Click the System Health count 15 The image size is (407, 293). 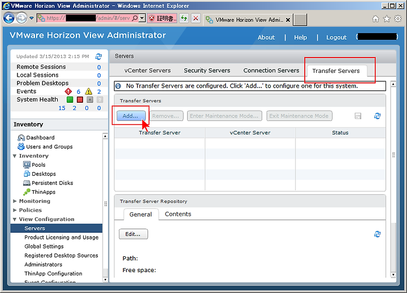[62, 108]
